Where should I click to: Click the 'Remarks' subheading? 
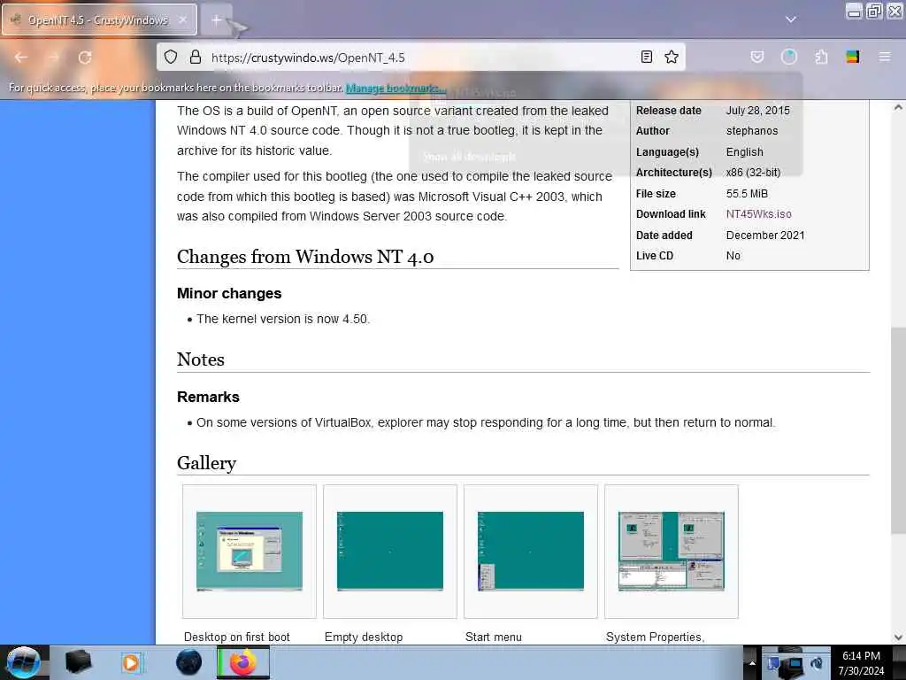tap(208, 397)
